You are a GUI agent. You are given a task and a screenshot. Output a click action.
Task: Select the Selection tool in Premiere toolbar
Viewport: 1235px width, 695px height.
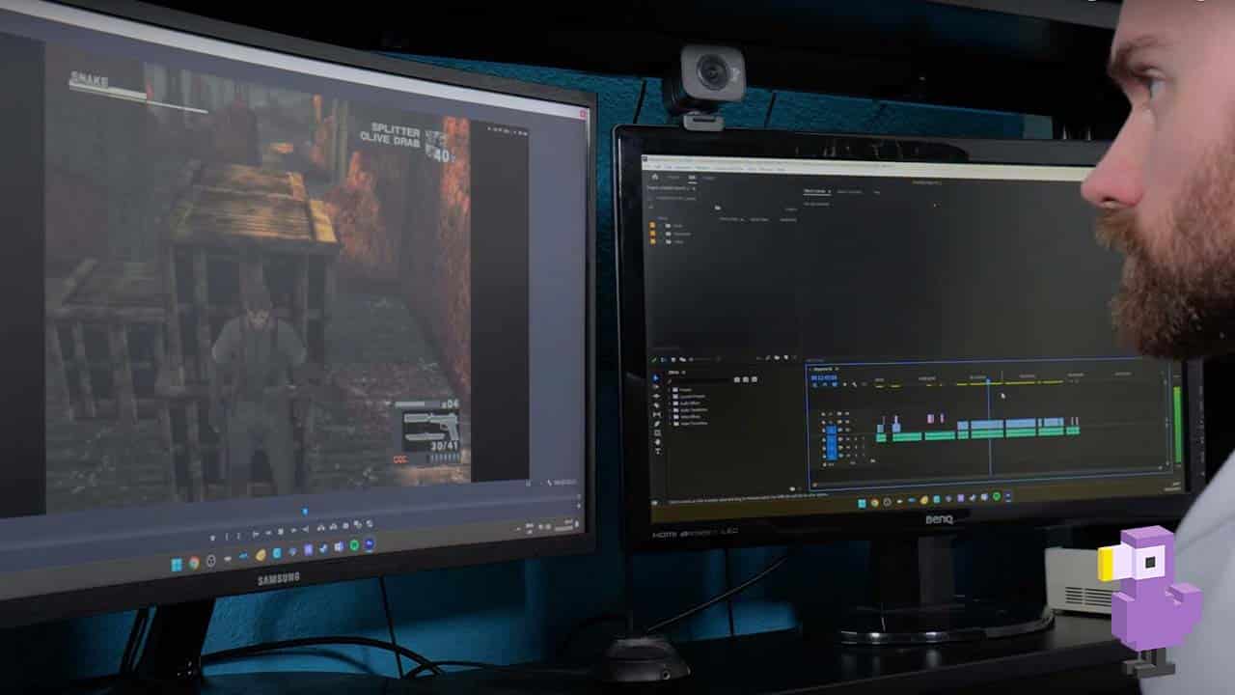tap(655, 377)
